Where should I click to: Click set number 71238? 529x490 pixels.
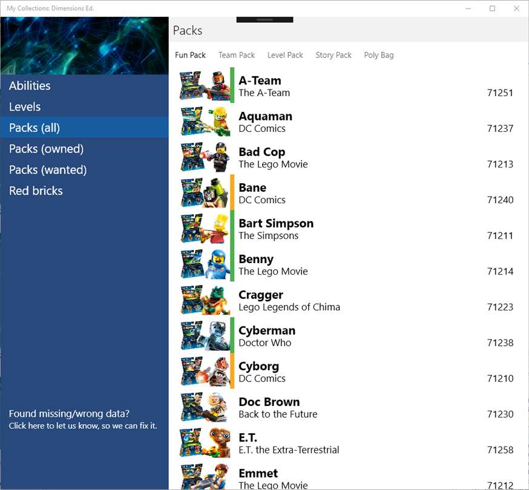point(500,343)
